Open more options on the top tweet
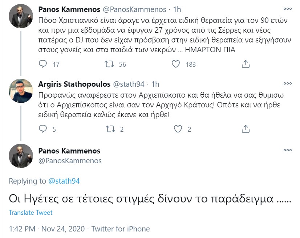Viewport: 300px width, 238px height. point(287,9)
